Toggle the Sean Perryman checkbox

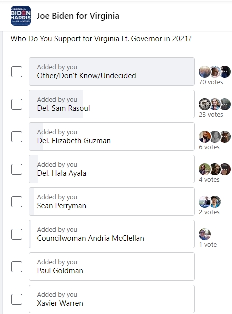[17, 202]
